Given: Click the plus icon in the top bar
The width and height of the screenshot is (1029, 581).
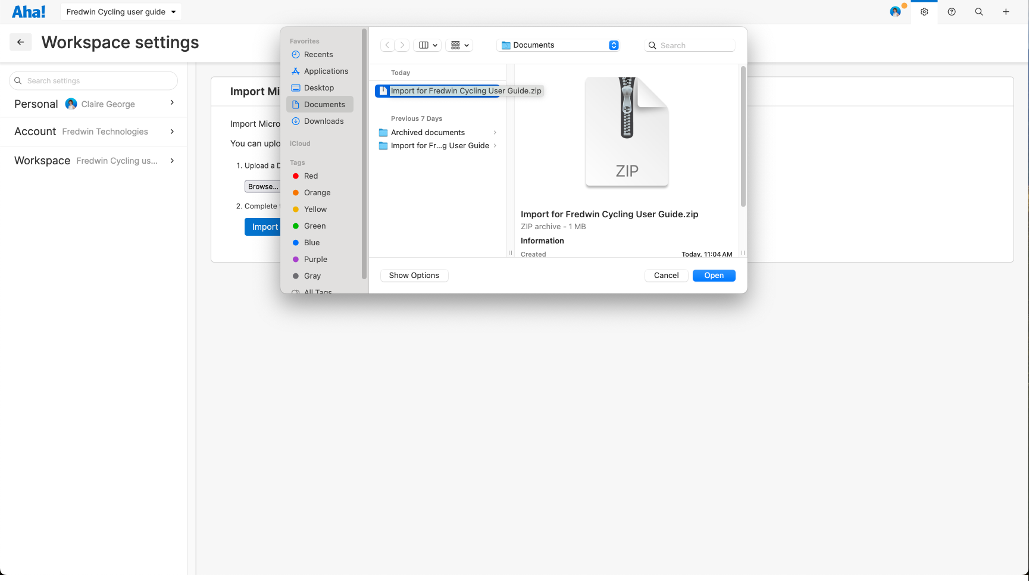Looking at the screenshot, I should [1006, 11].
